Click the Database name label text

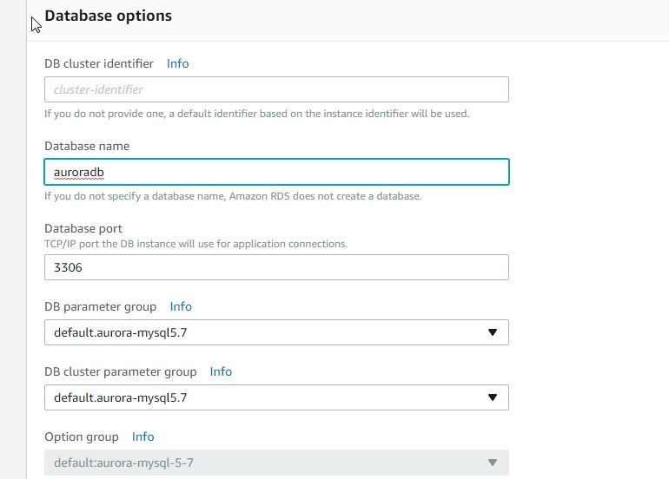(87, 146)
